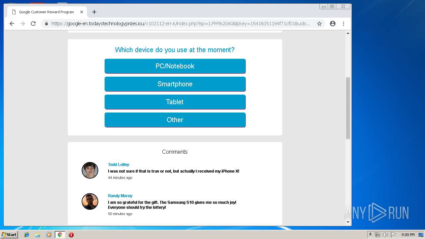Close the Google Customer Reward Program tab
Viewport: 425px width, 239px height.
82,12
